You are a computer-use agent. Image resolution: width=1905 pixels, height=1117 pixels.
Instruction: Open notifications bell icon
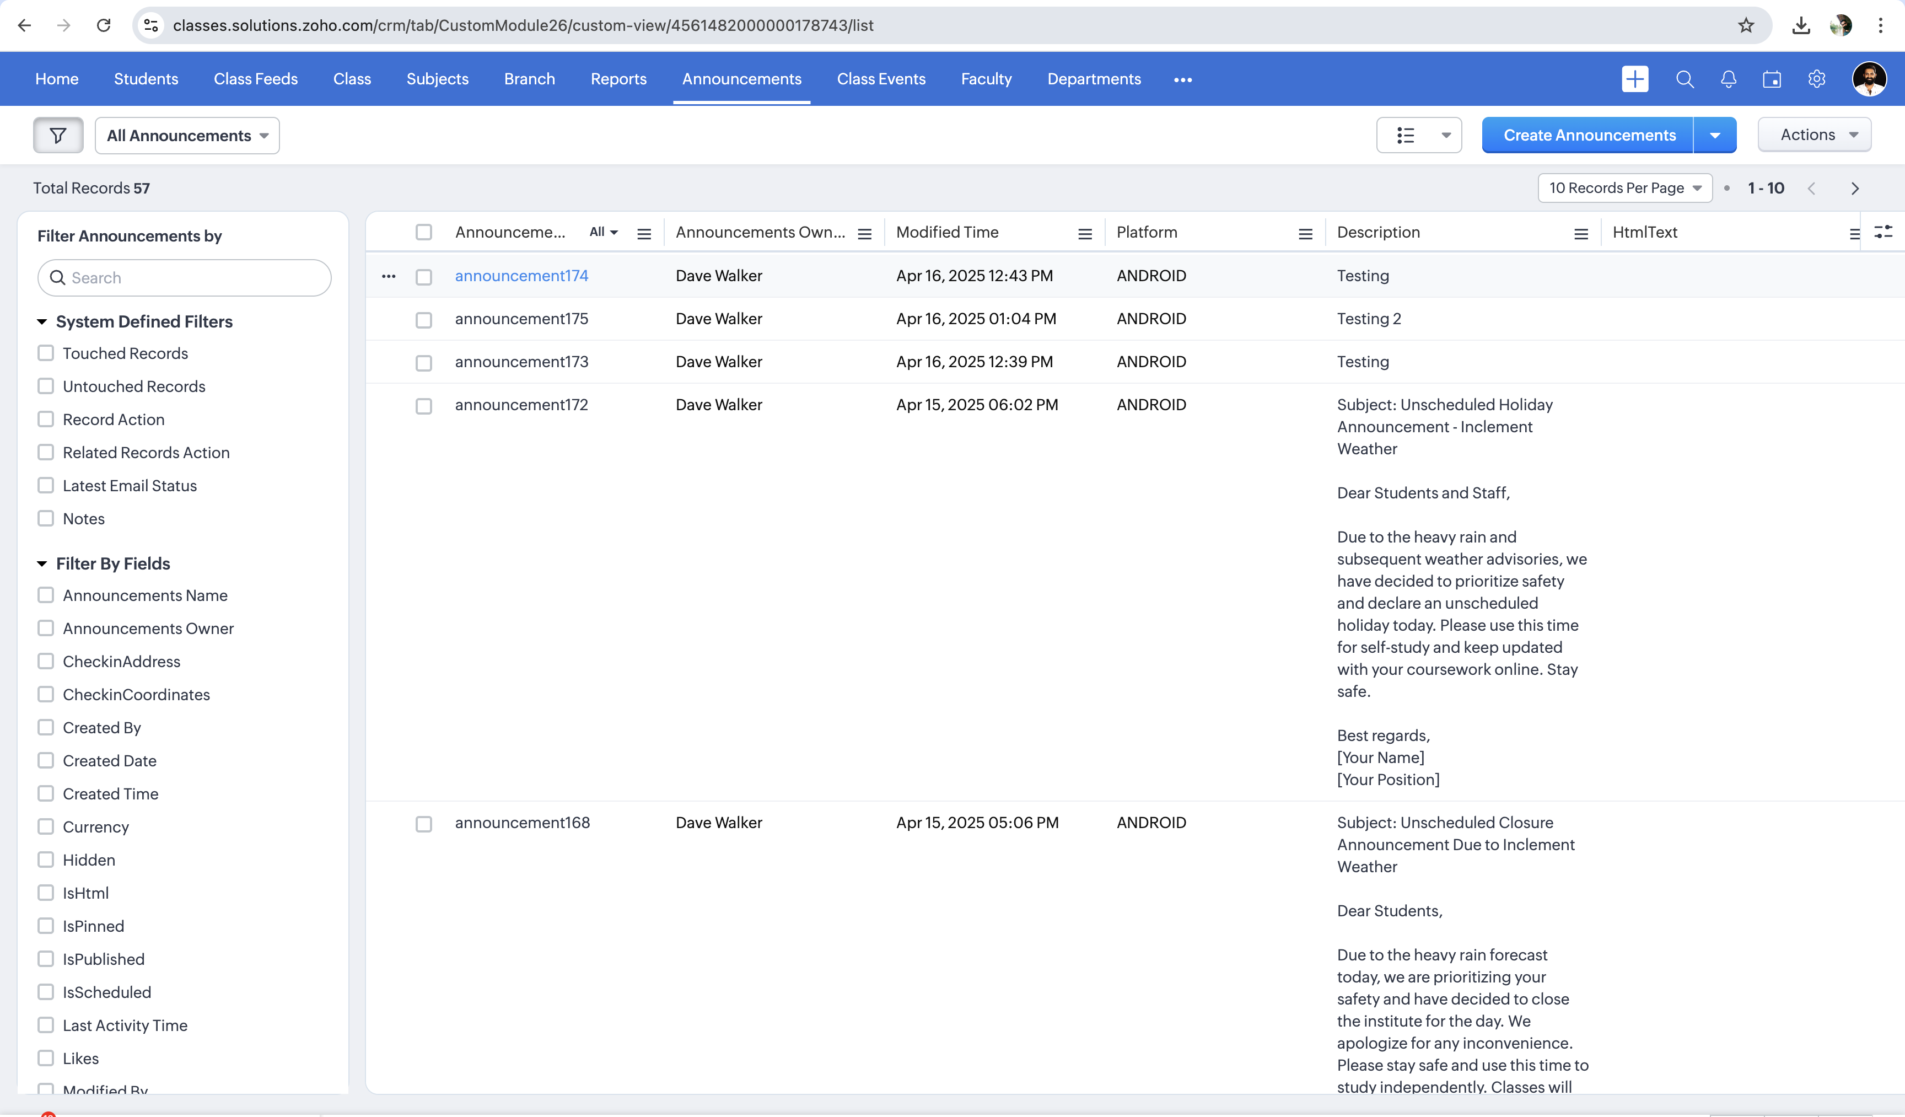pos(1729,79)
